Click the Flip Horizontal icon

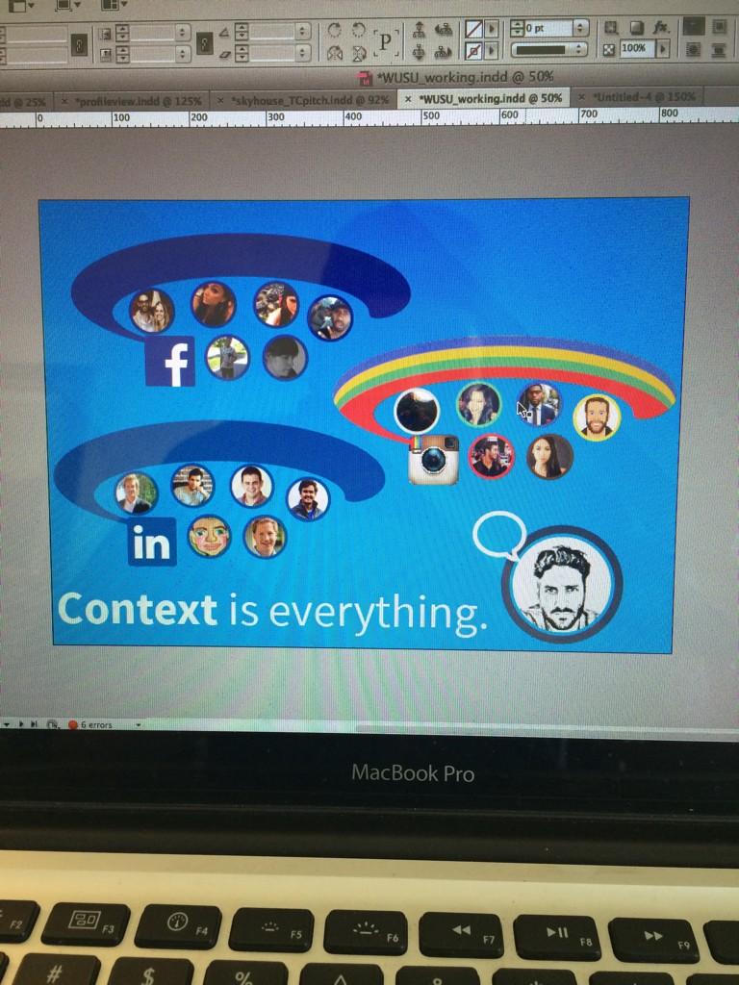click(x=334, y=53)
